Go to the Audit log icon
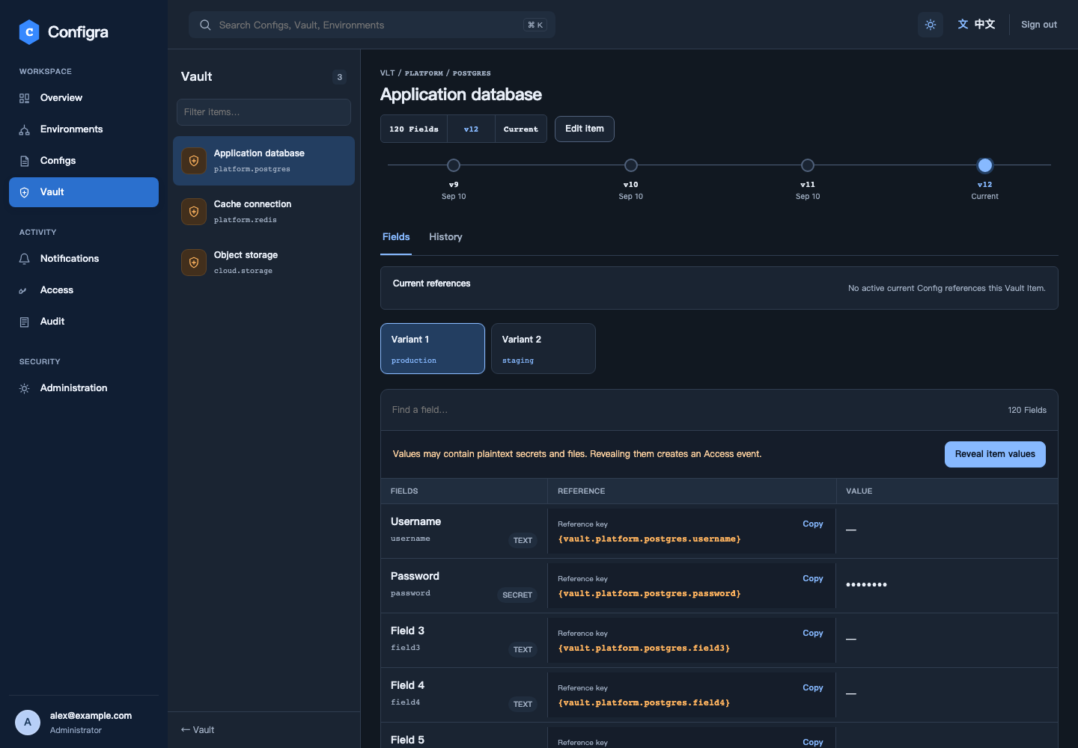 [24, 322]
